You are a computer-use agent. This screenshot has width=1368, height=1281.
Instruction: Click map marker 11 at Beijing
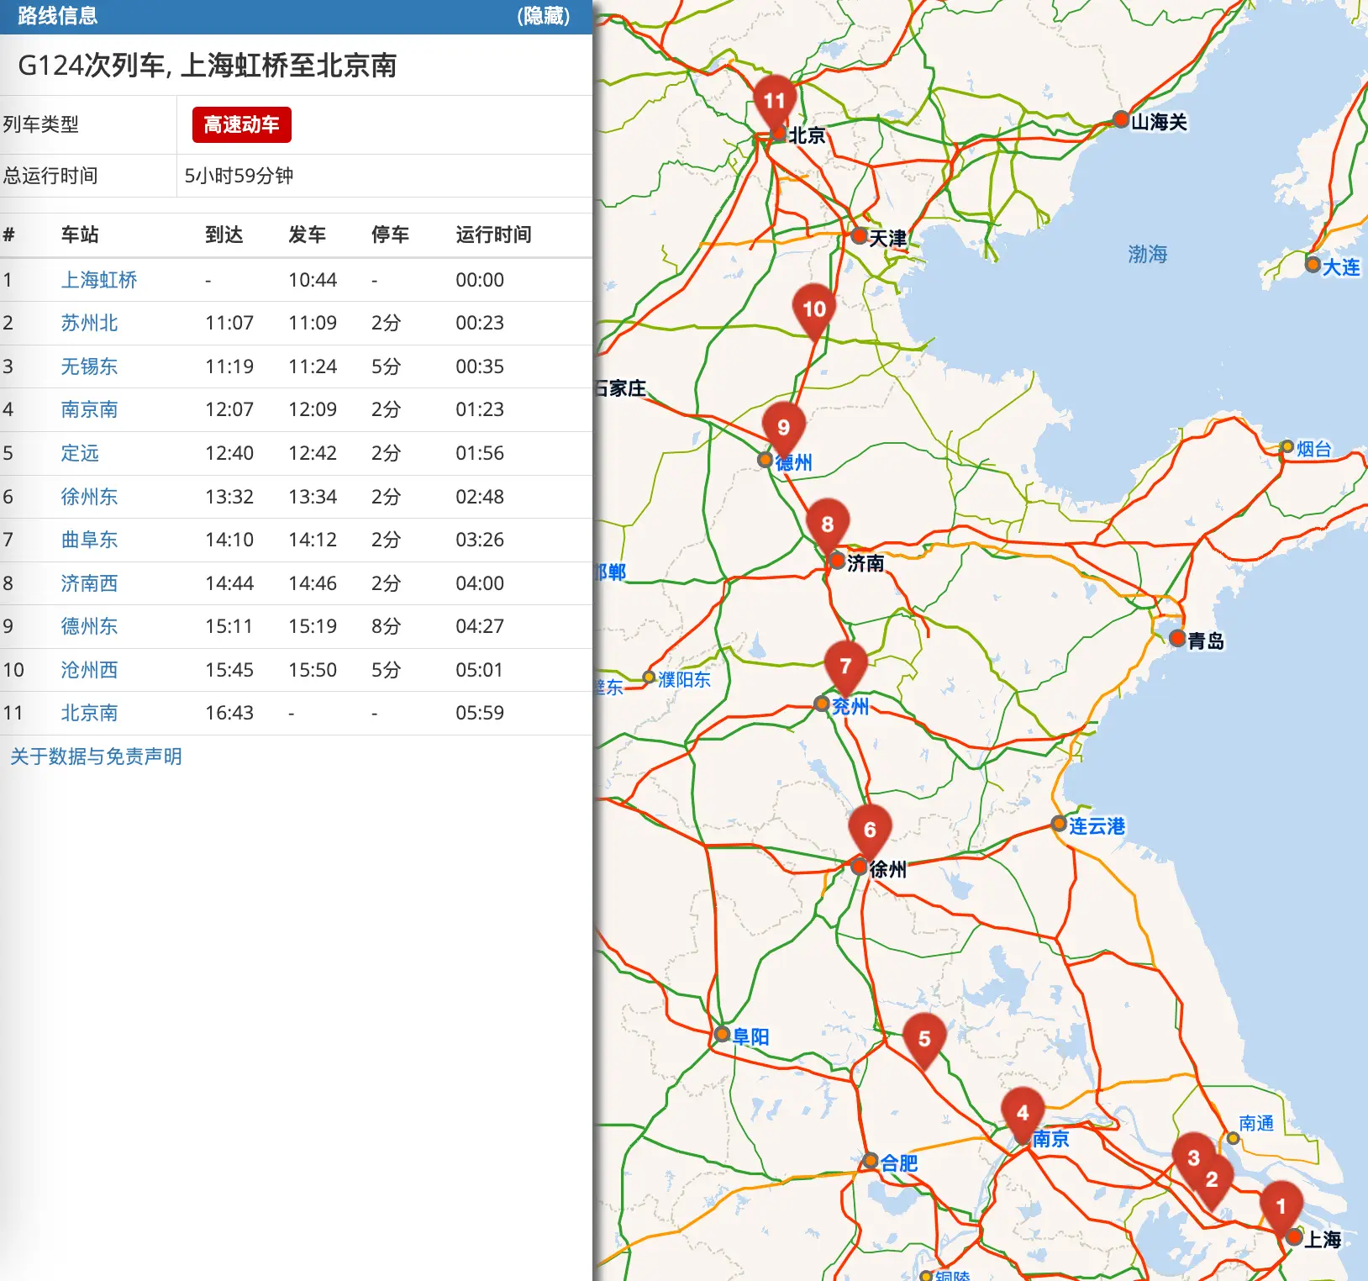[x=774, y=102]
